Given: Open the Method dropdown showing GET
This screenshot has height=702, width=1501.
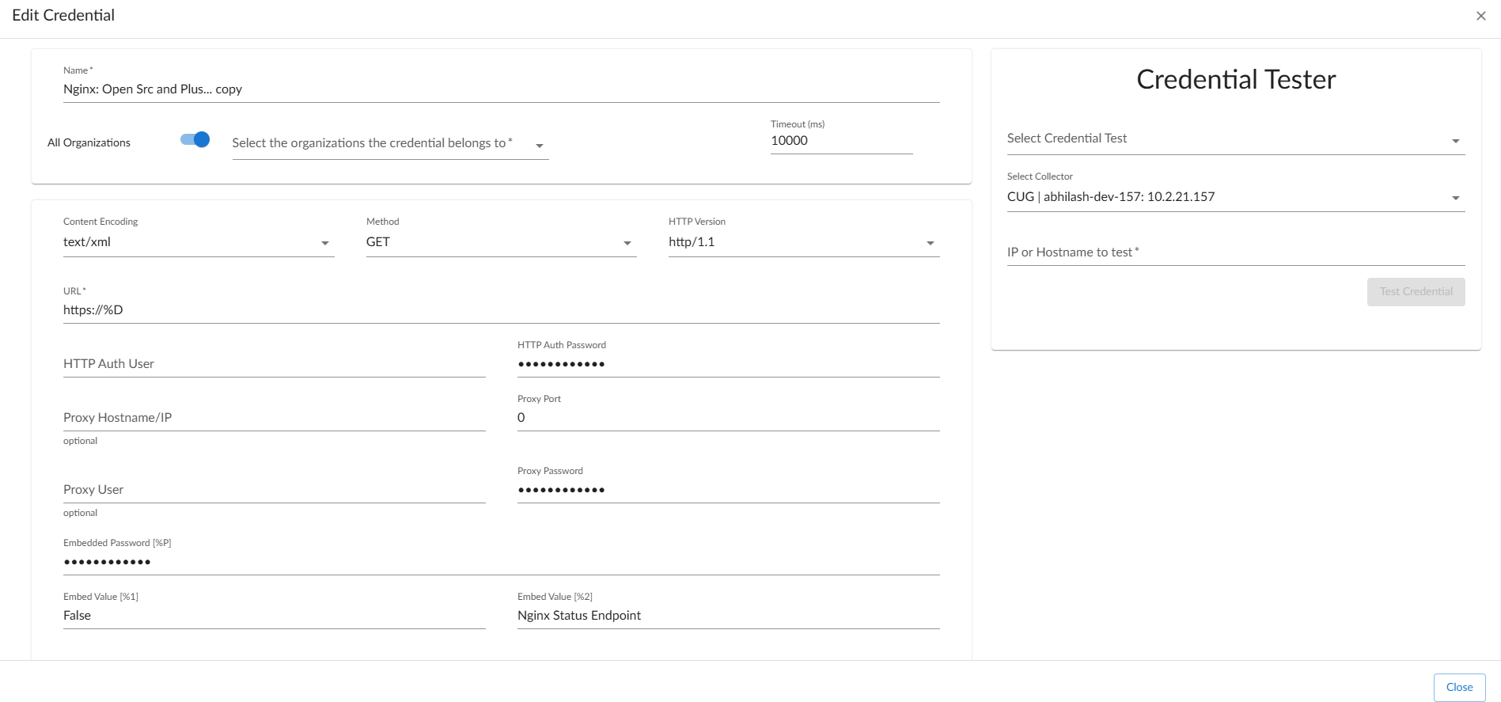Looking at the screenshot, I should (x=500, y=242).
